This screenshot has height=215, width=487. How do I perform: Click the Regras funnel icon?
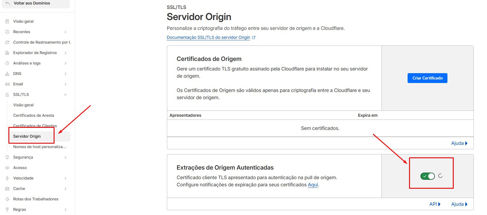7,210
